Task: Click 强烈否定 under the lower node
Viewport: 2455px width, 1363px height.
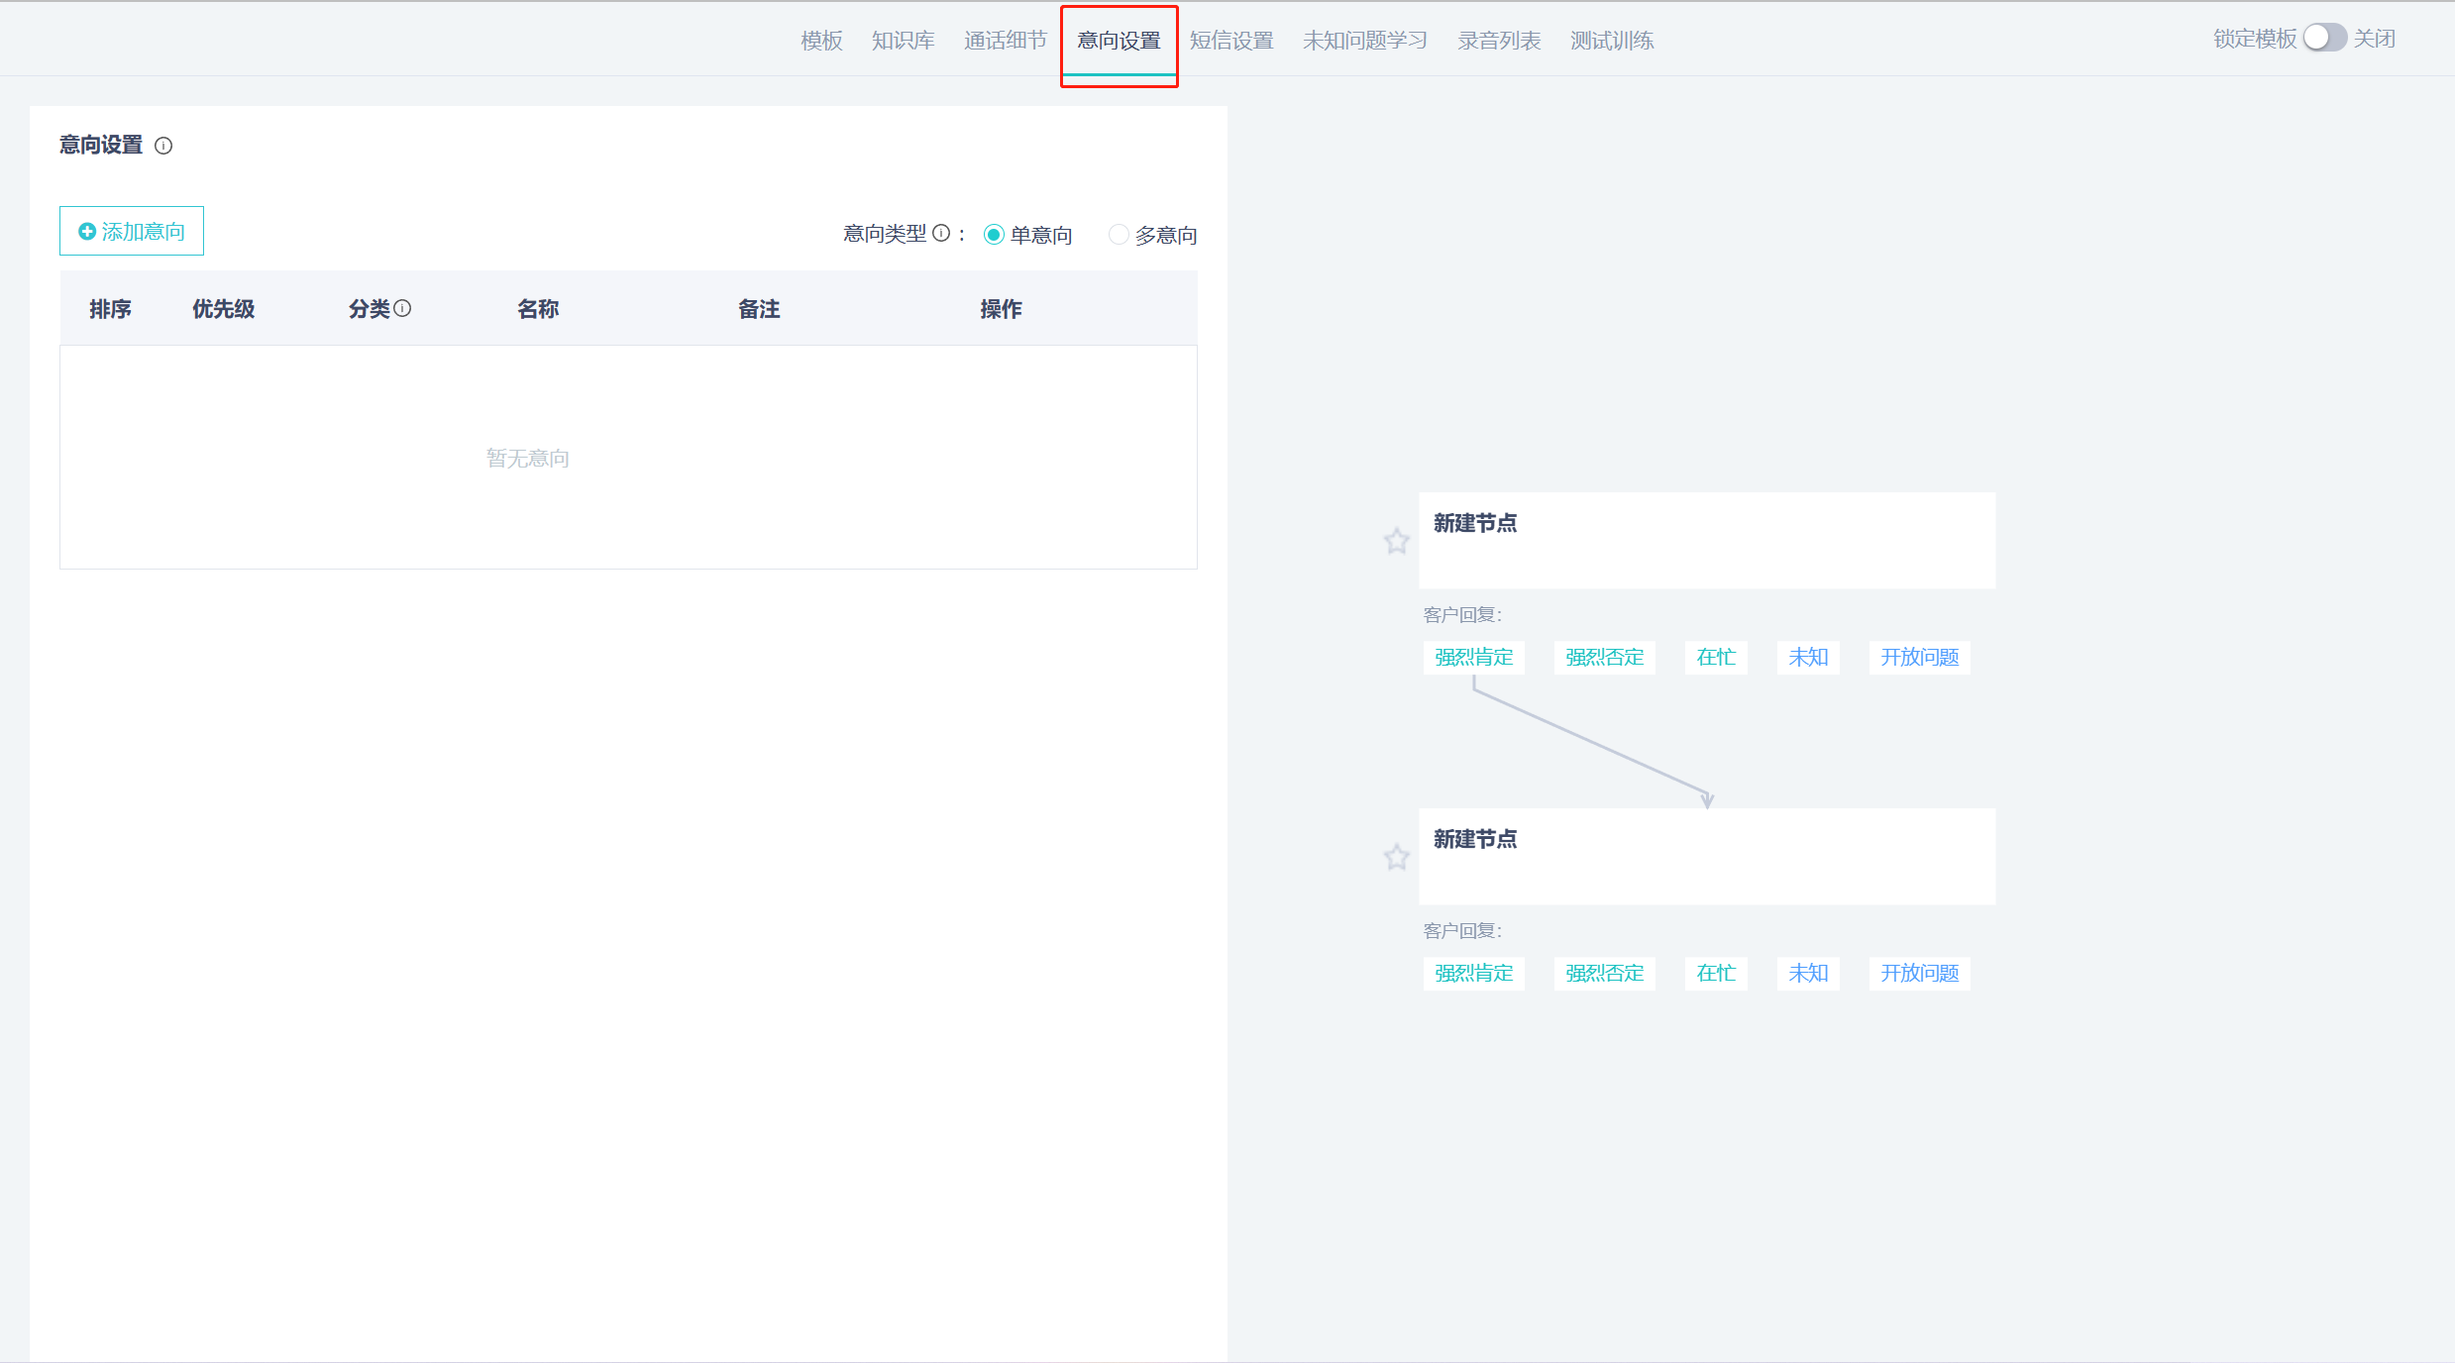Action: (x=1605, y=973)
